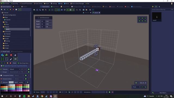Click the green undo arrow in Voxel Editor toolbar
This screenshot has height=98, width=174.
click(49, 10)
